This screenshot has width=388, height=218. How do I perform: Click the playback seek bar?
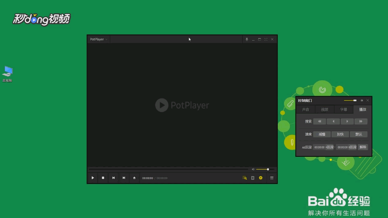point(168,169)
